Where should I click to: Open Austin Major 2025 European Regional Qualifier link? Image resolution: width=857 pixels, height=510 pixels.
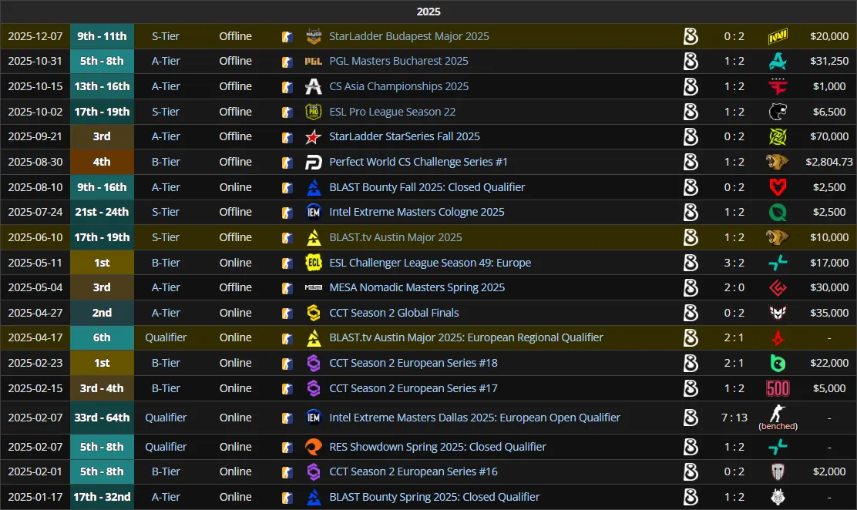465,337
